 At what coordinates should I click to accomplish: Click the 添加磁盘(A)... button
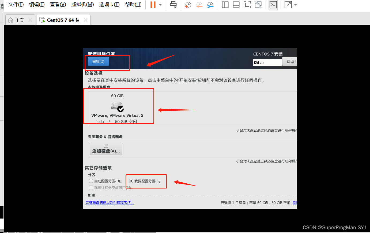pyautogui.click(x=106, y=149)
